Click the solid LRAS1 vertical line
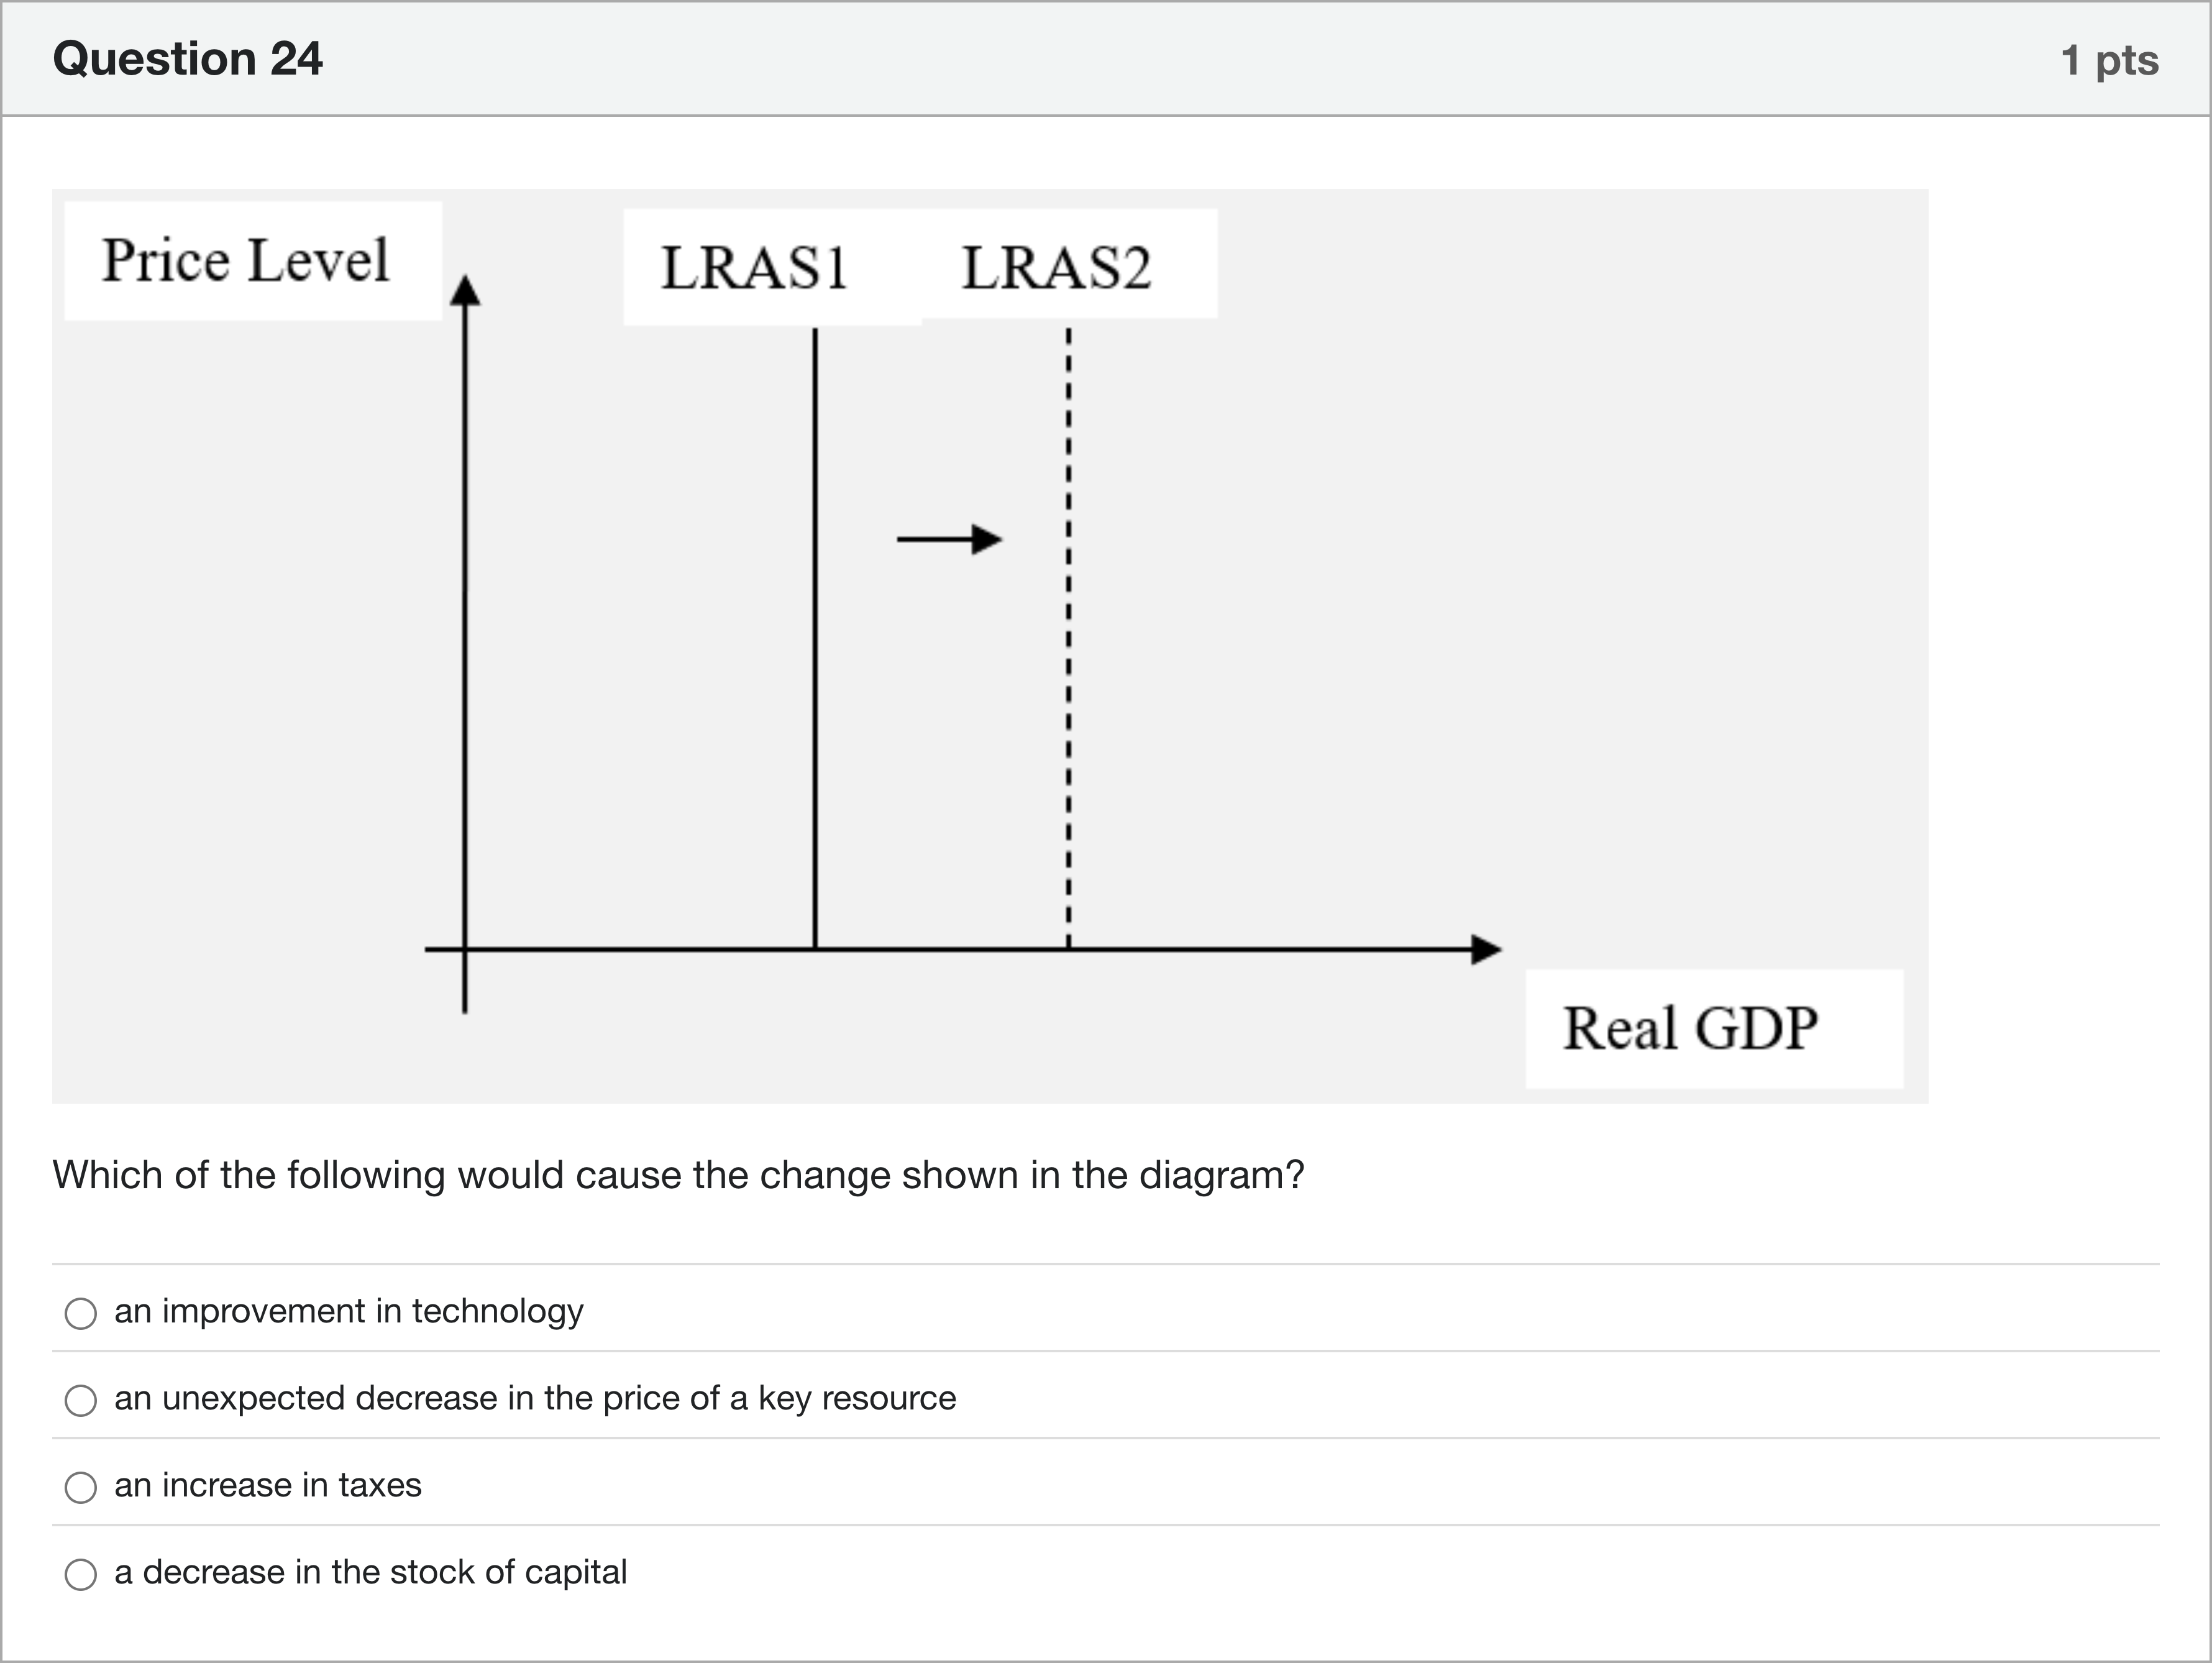This screenshot has width=2212, height=1663. (815, 640)
